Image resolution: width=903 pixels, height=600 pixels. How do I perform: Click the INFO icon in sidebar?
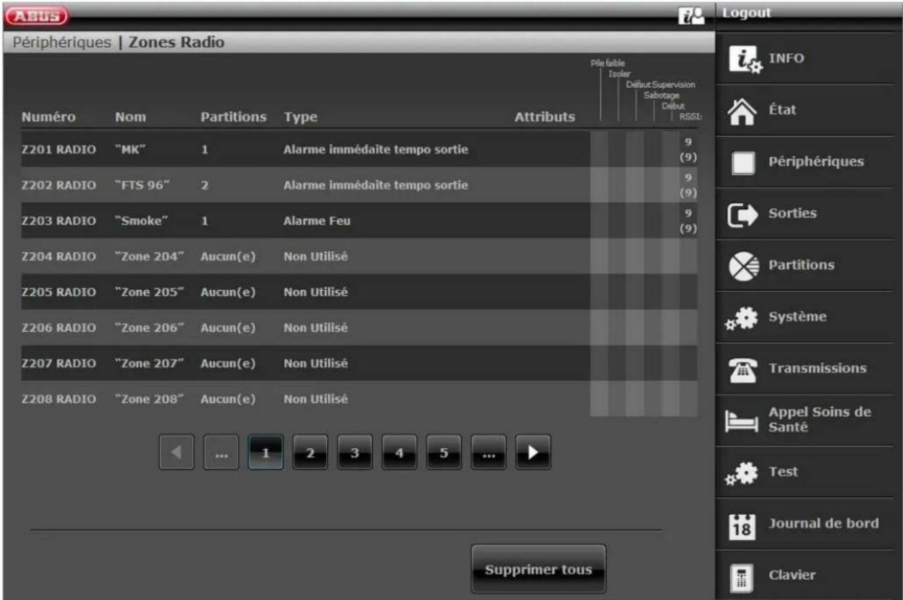[x=744, y=59]
